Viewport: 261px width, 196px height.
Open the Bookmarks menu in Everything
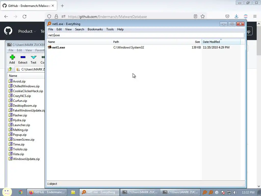(x=95, y=29)
